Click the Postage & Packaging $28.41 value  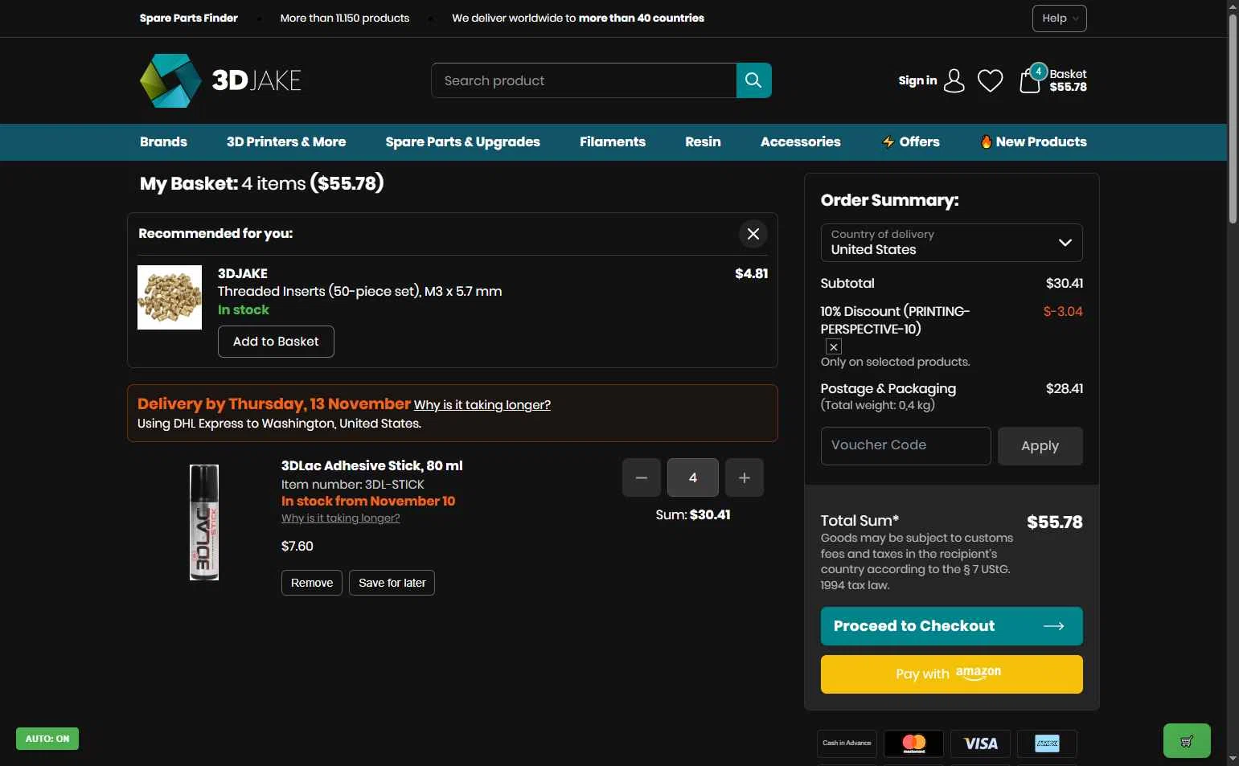pyautogui.click(x=1065, y=389)
